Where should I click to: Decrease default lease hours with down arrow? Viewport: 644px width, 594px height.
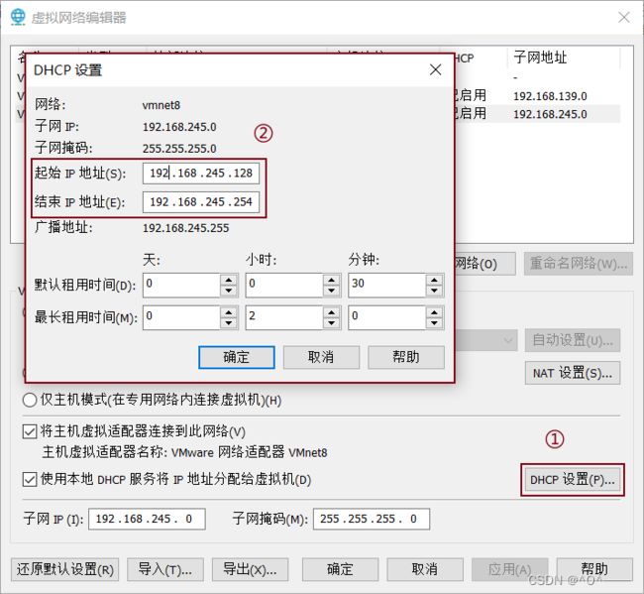(x=332, y=292)
